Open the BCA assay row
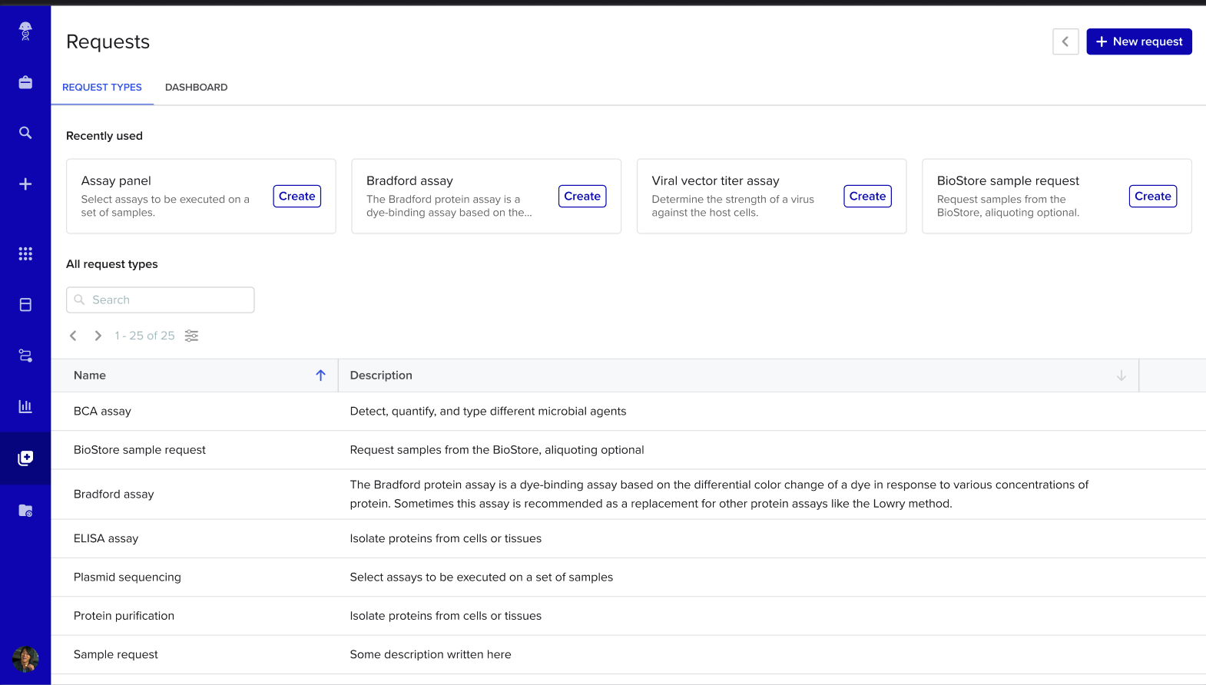The height and width of the screenshot is (685, 1206). pos(628,412)
